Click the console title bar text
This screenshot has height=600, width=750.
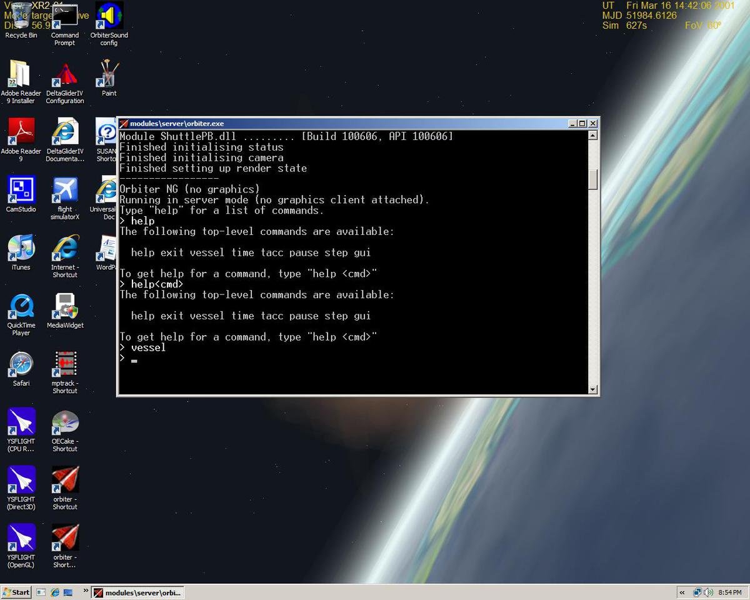(x=177, y=124)
